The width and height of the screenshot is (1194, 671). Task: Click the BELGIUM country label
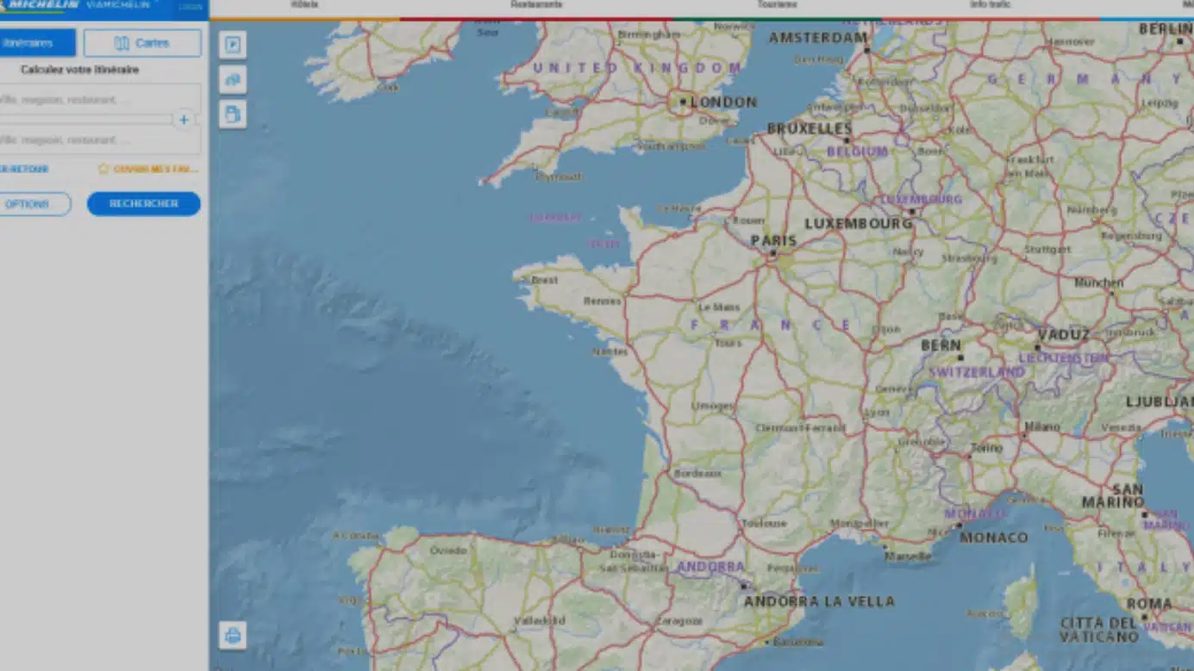pos(857,151)
